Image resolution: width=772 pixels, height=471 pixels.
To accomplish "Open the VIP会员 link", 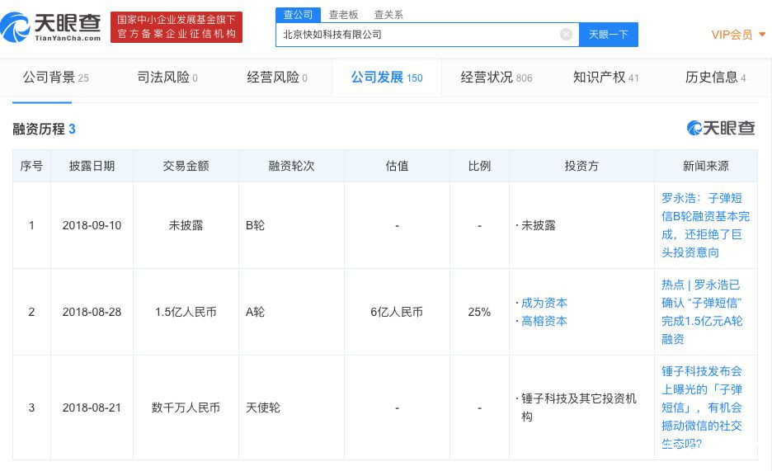I will tap(732, 35).
